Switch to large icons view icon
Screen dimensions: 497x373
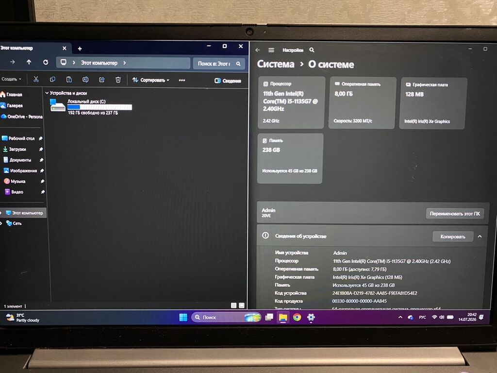pos(242,305)
